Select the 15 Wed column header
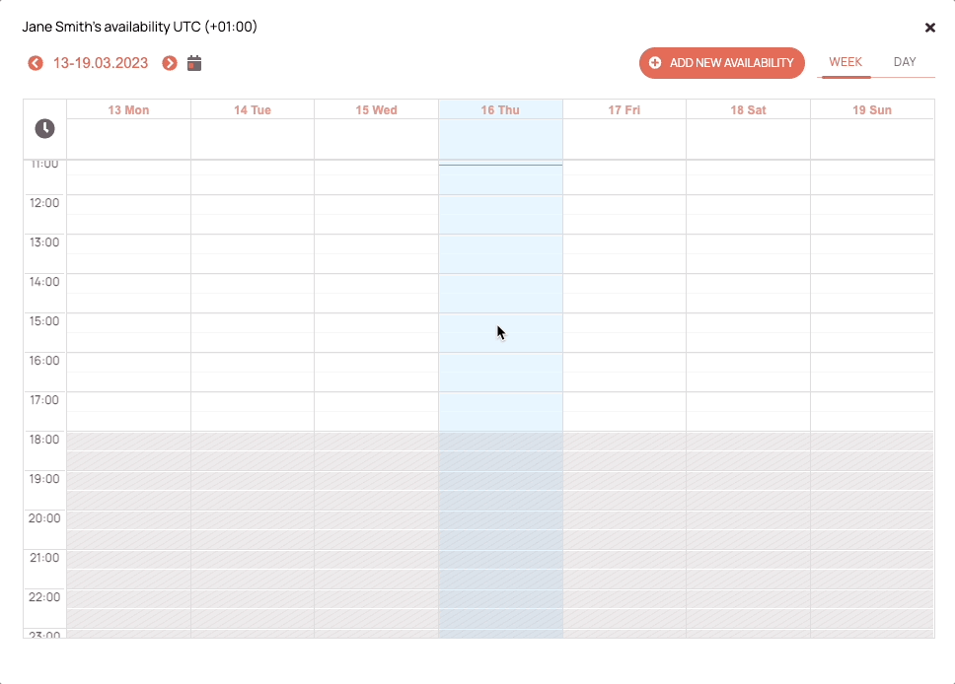Screen dimensions: 955x684 (377, 110)
